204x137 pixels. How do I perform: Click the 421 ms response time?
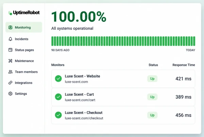coord(183,79)
